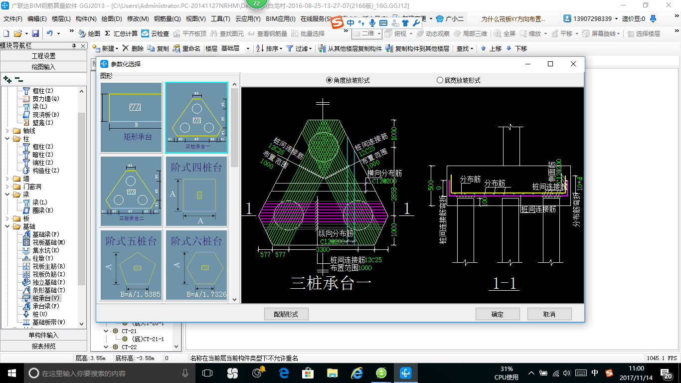
Task: Choose the 三桩承台二 shape thumbnail
Action: click(131, 191)
